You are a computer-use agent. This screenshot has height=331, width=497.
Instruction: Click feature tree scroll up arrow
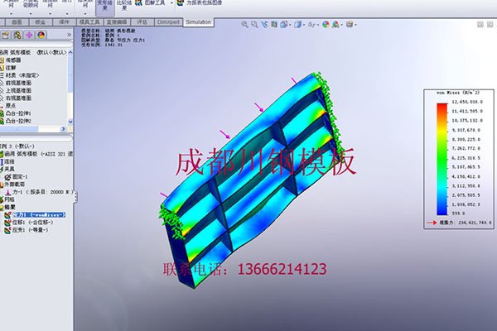70,52
